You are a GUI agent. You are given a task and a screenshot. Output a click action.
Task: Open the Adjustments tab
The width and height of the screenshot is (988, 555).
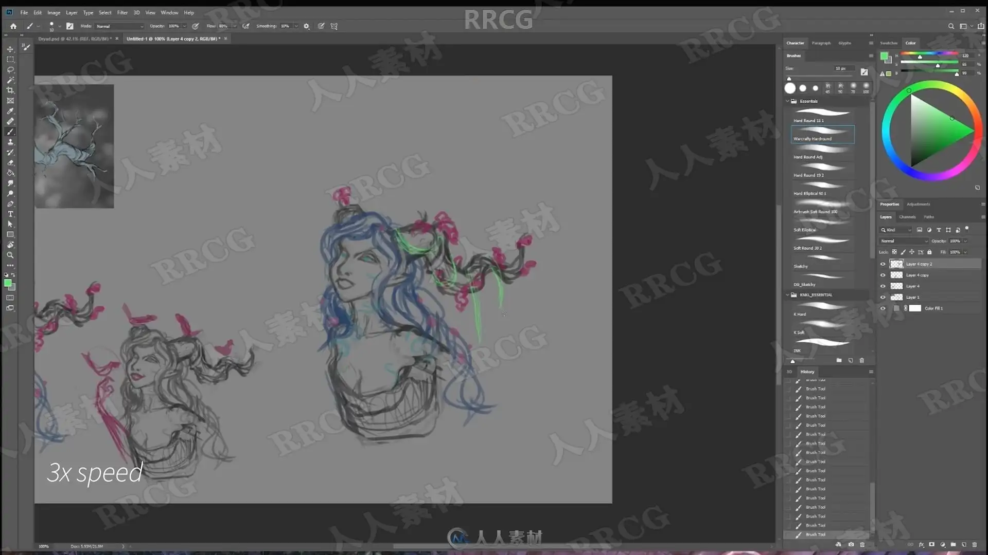pos(919,205)
